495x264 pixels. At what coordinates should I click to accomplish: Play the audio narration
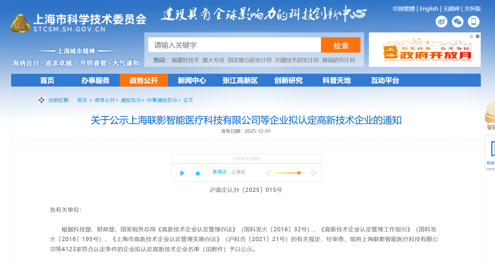182,173
